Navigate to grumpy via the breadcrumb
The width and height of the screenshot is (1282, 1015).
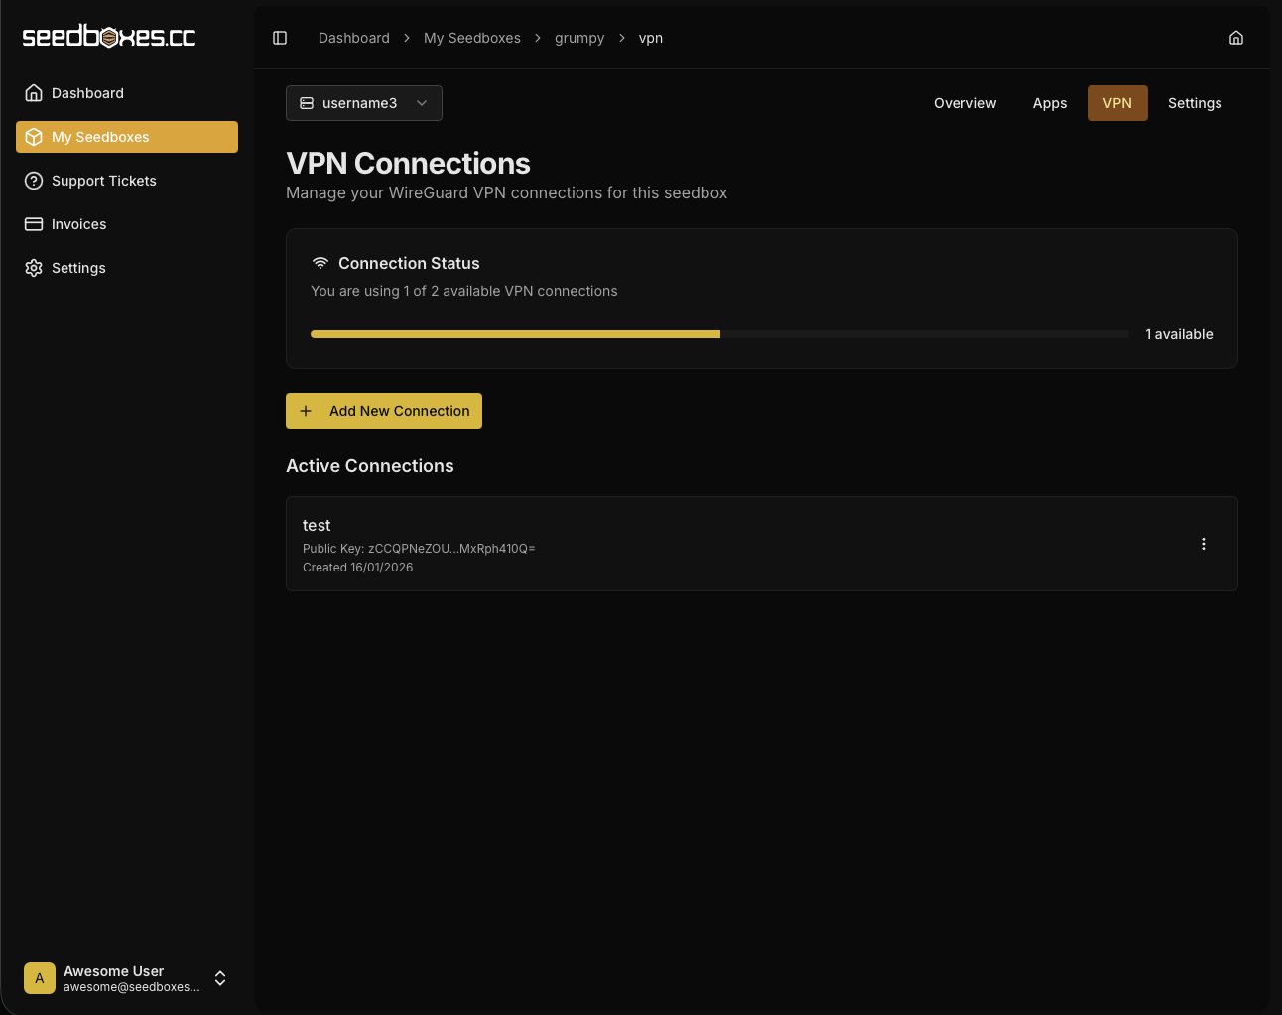point(579,38)
